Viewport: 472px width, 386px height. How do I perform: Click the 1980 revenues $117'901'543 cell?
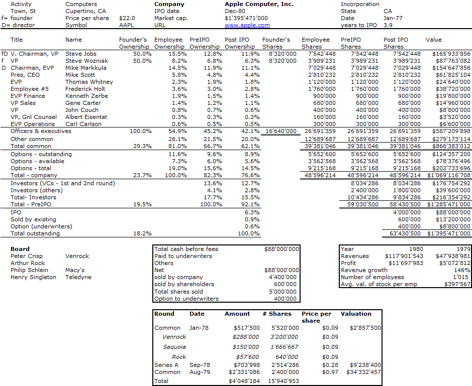pyautogui.click(x=404, y=256)
